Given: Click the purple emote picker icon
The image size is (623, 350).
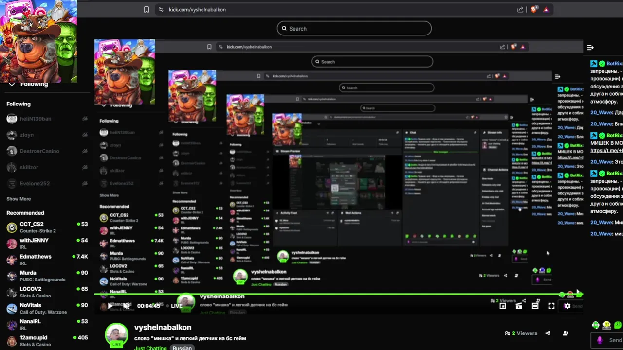Looking at the screenshot, I should coord(600,340).
